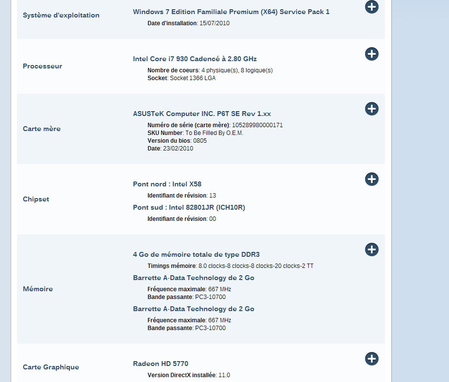
Task: Select Pont nord : Intel X58 heading
Action: pos(167,184)
